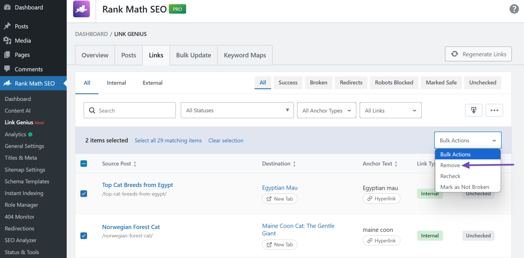Open the Rank Math SEO plugin logo icon
Image resolution: width=524 pixels, height=258 pixels.
(x=81, y=9)
